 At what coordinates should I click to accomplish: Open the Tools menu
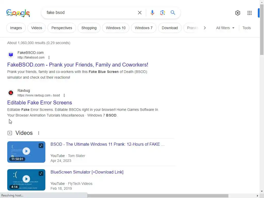tap(246, 28)
